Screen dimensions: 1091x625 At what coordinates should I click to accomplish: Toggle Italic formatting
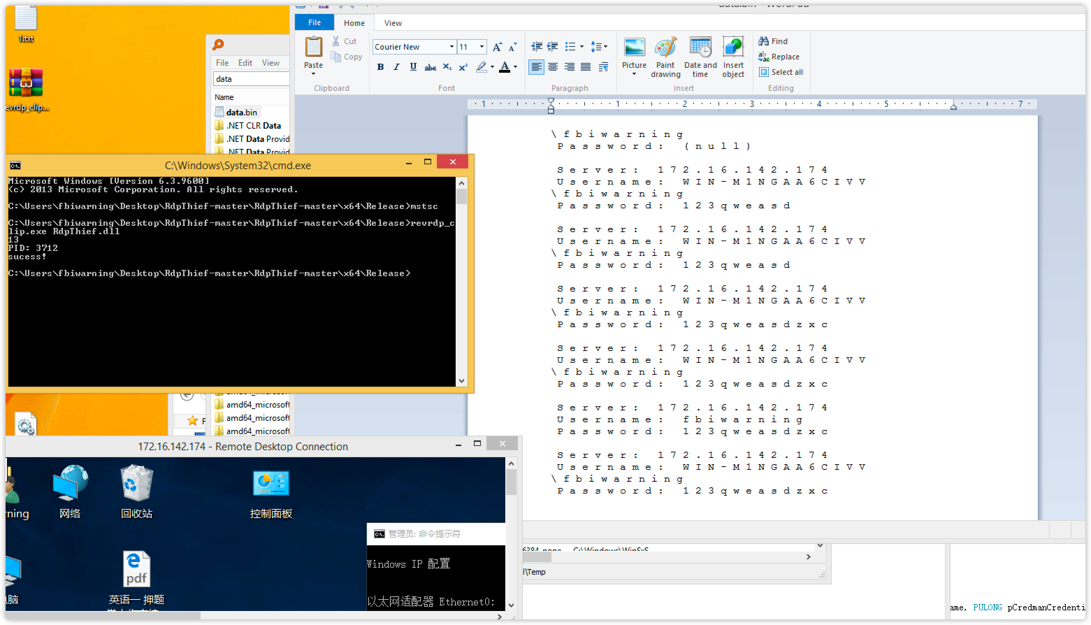pyautogui.click(x=396, y=67)
